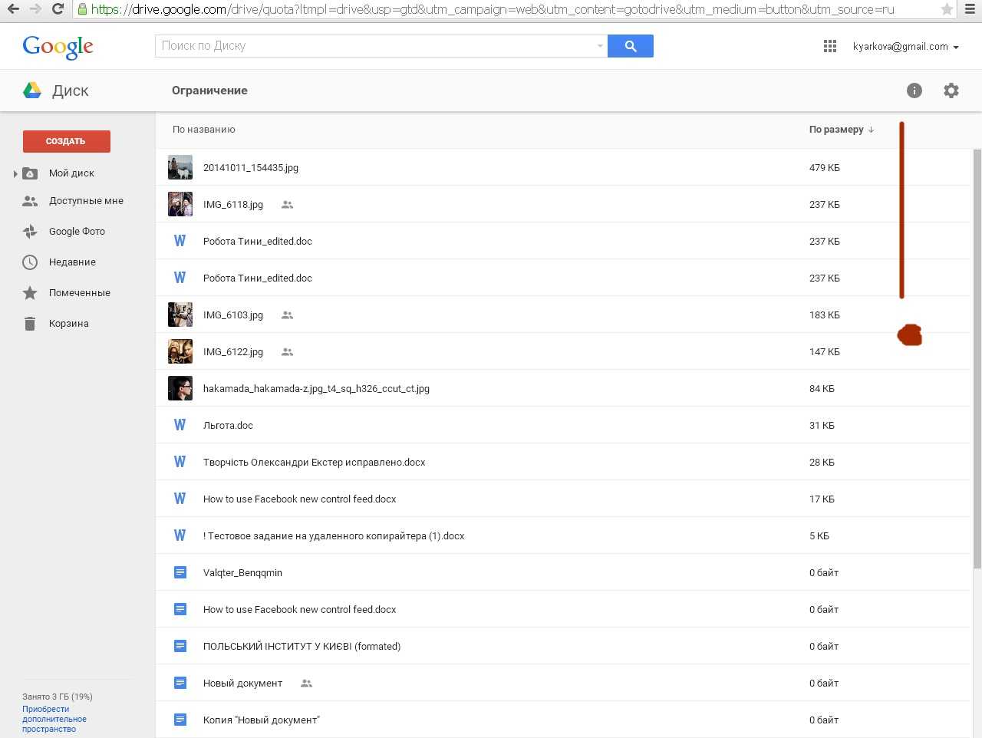
Task: Click the Word icon for Творчість Олександри Екстер
Action: click(x=180, y=462)
